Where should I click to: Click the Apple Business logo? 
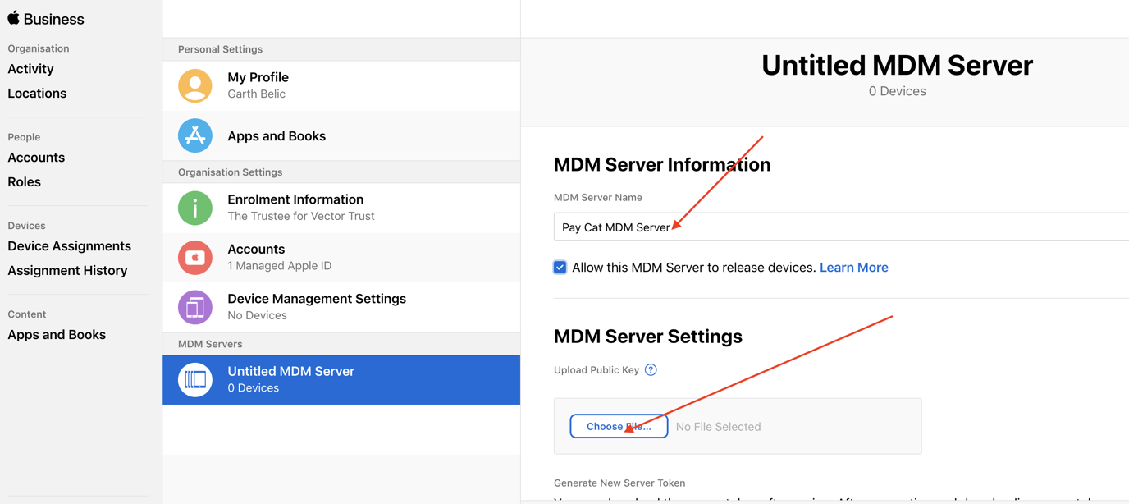point(46,18)
